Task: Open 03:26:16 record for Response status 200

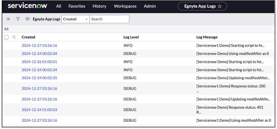Action: point(39,88)
